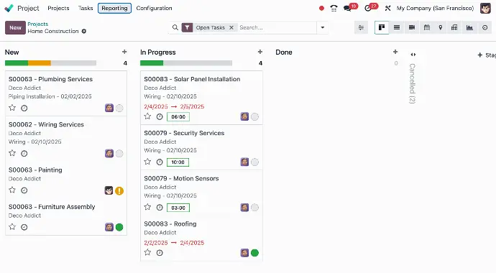Viewport: 496px width, 273px height.
Task: Open the pivot table view
Action: pos(454,27)
